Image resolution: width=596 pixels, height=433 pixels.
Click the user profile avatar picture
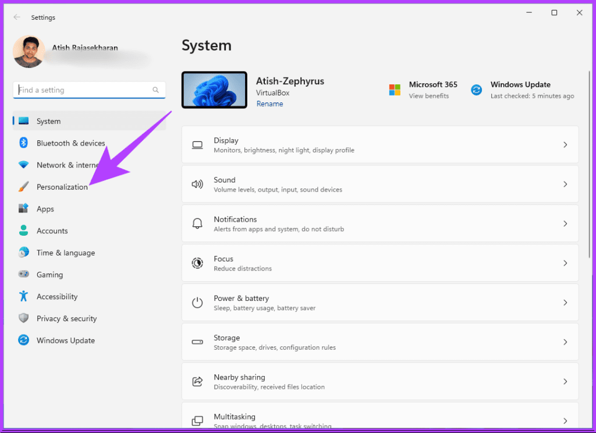coord(29,52)
